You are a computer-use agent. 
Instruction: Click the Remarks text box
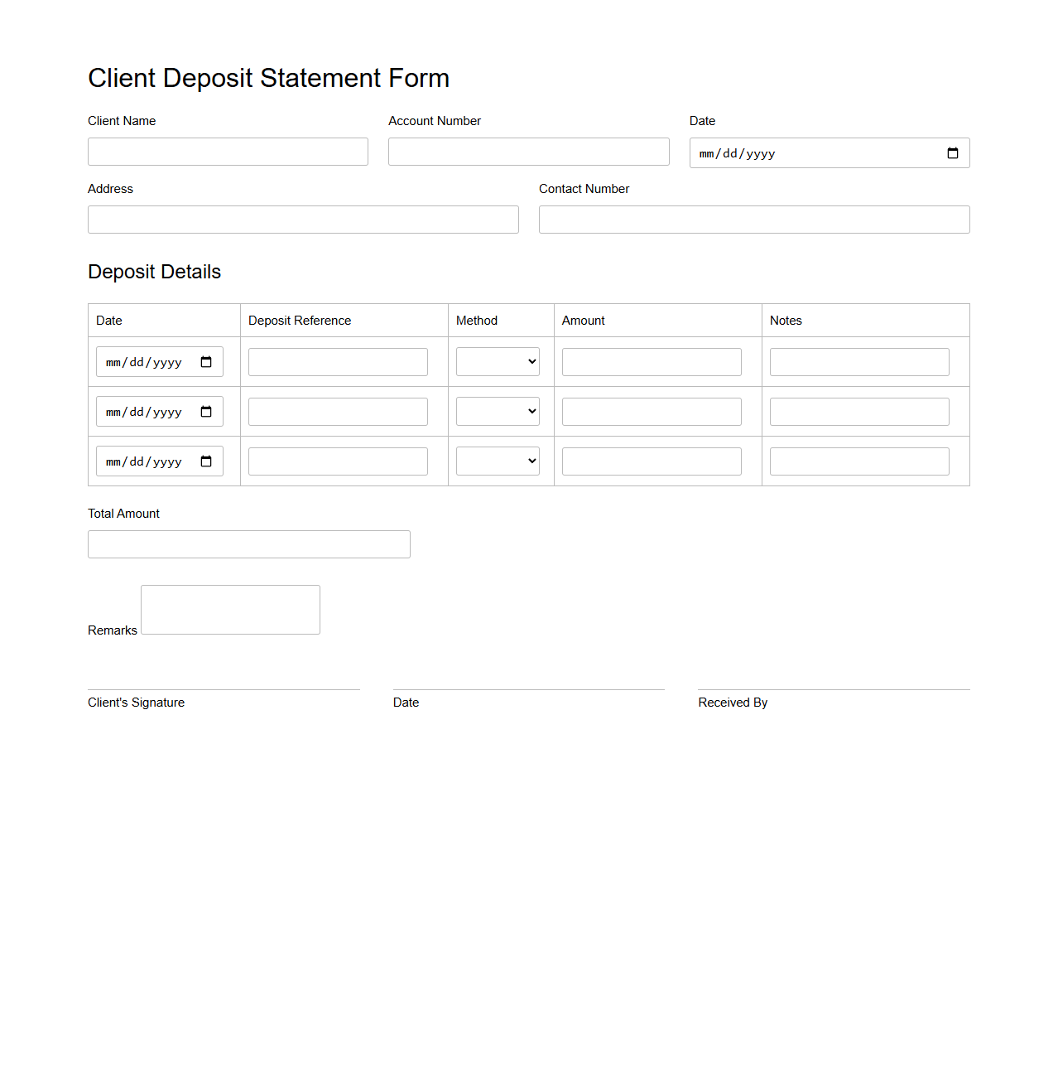[229, 609]
